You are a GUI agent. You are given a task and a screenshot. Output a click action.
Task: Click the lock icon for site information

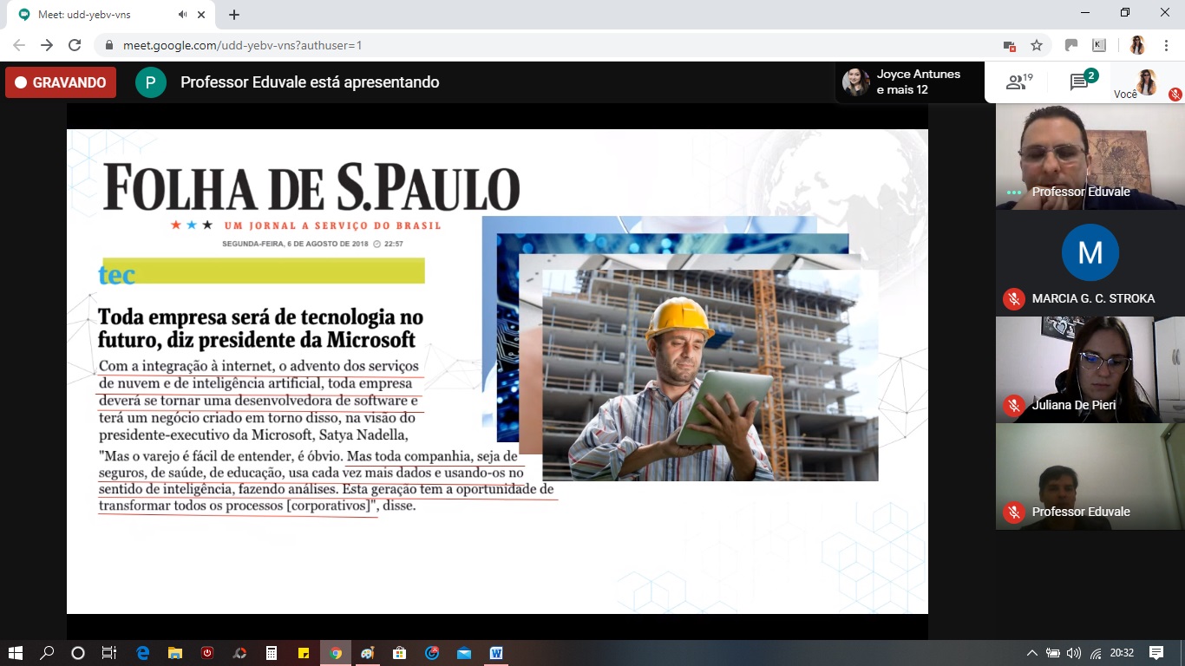pyautogui.click(x=109, y=45)
